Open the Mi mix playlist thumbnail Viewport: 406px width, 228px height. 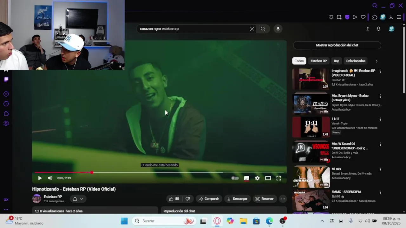pos(311,177)
